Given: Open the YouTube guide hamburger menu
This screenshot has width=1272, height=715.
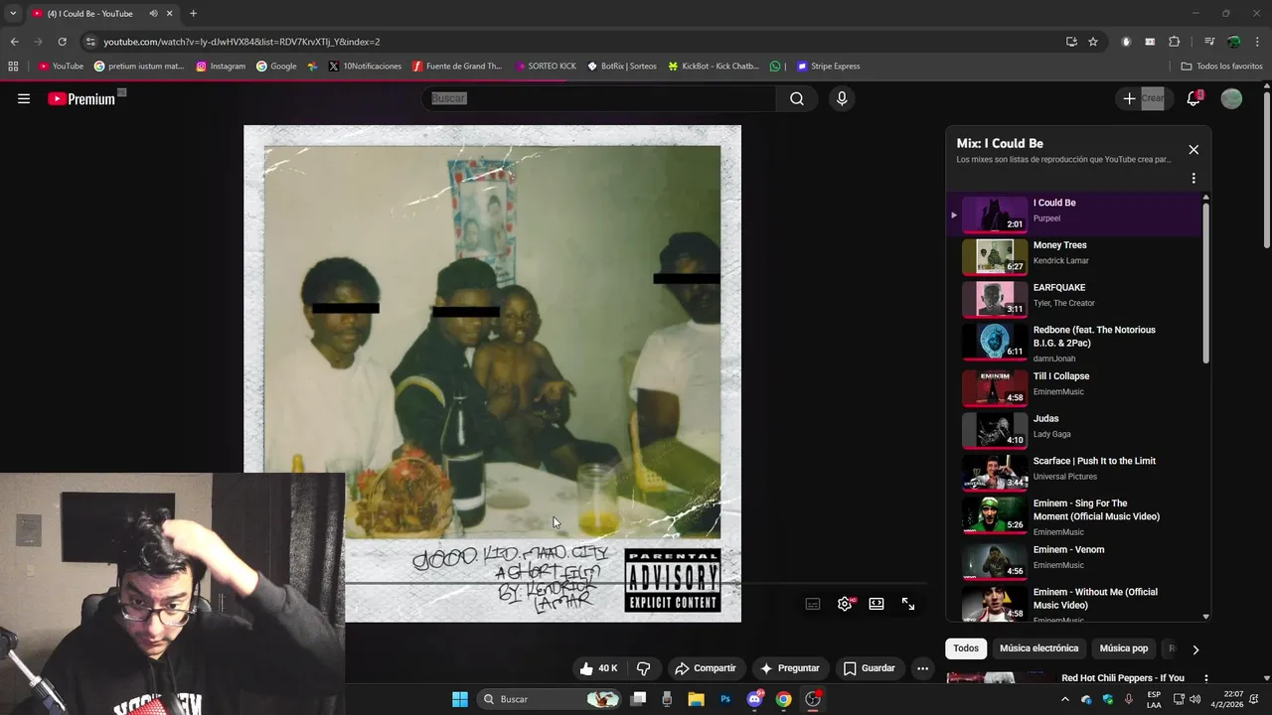Looking at the screenshot, I should [x=24, y=98].
